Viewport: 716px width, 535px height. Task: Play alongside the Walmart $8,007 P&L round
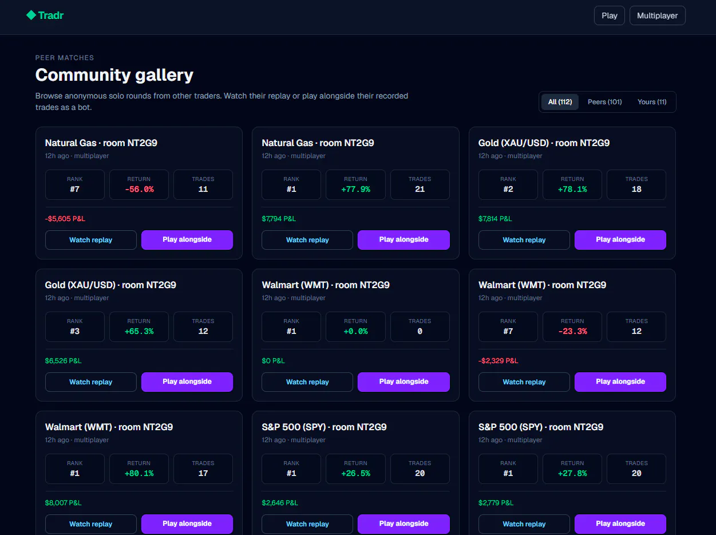tap(187, 524)
